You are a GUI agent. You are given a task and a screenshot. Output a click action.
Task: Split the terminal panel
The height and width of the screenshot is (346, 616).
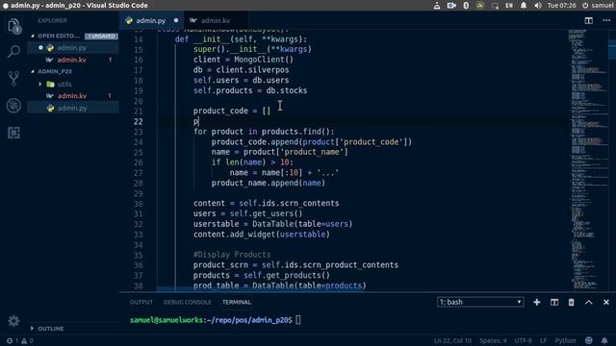(554, 302)
